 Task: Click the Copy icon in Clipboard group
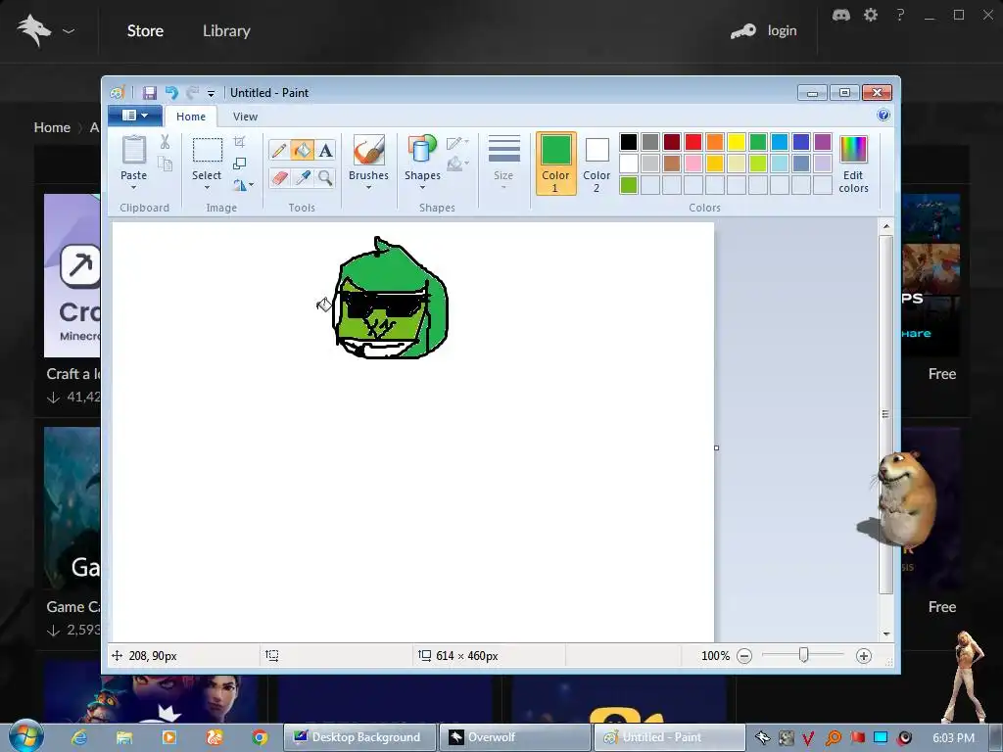point(165,164)
